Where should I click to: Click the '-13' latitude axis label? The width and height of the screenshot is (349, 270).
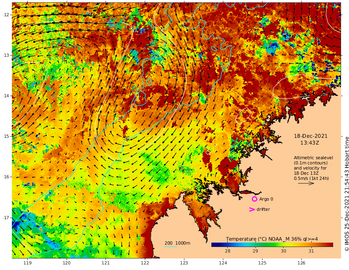point(6,55)
